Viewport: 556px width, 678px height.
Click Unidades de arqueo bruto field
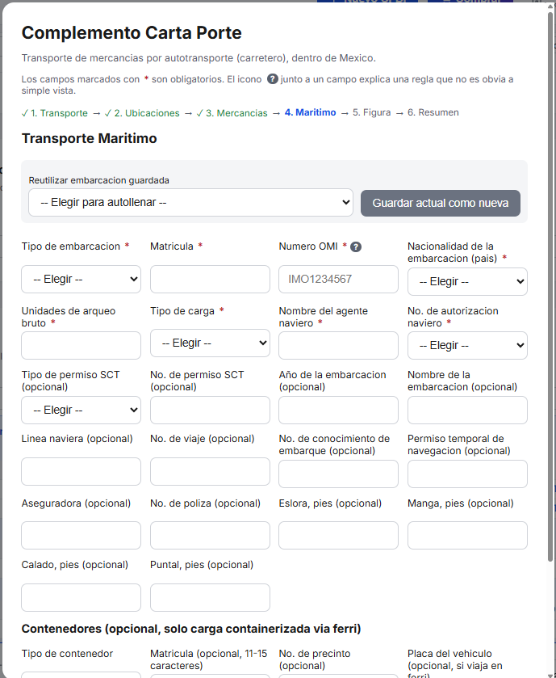click(x=82, y=345)
